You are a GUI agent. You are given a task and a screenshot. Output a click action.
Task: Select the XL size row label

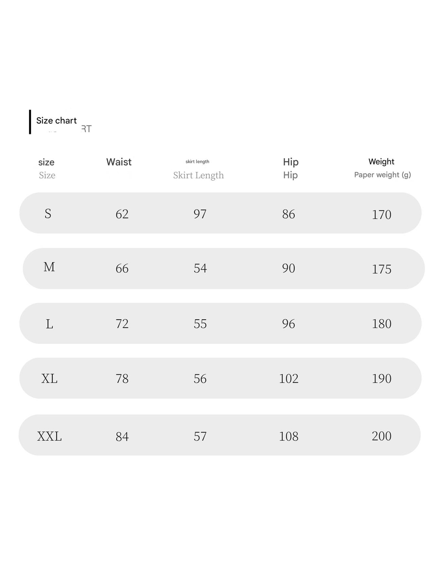pyautogui.click(x=49, y=378)
